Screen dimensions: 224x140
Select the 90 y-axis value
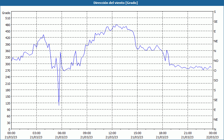pos(9,110)
